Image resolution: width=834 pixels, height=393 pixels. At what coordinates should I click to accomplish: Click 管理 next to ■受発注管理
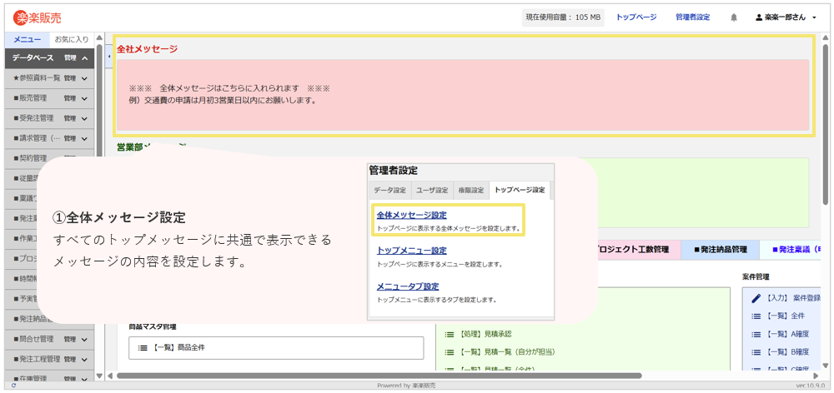point(70,118)
